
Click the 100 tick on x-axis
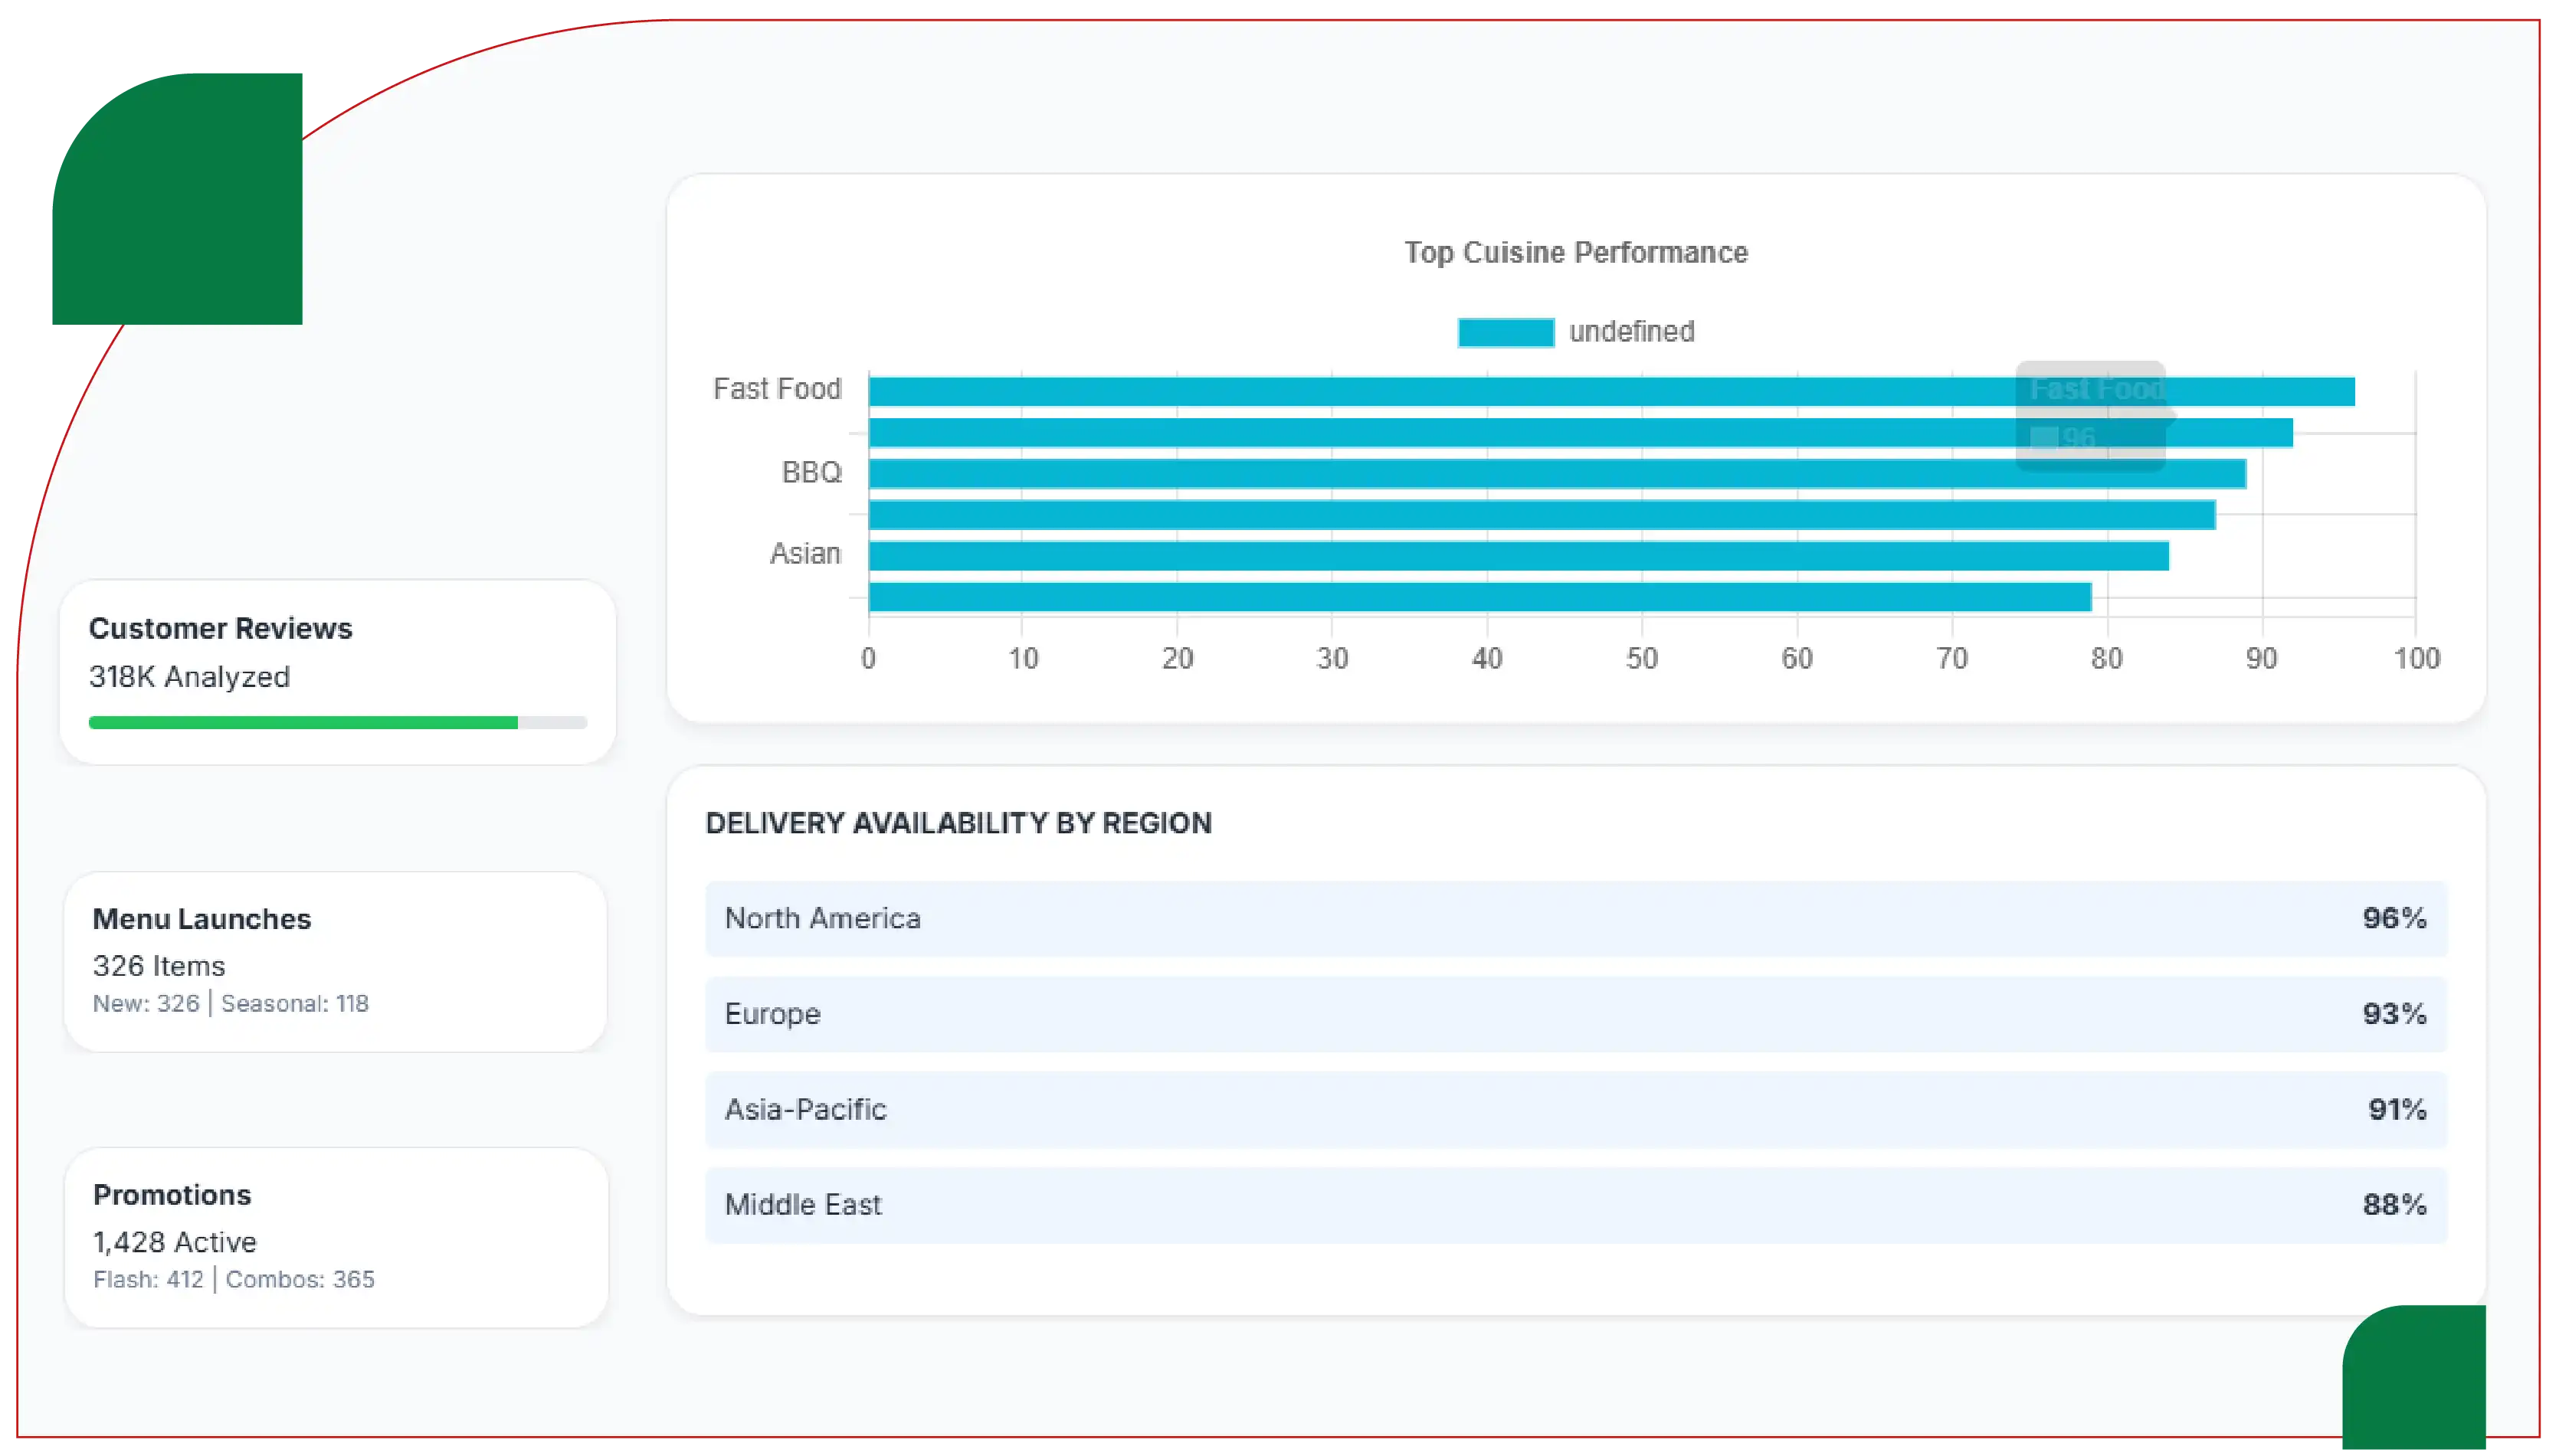pos(2416,659)
